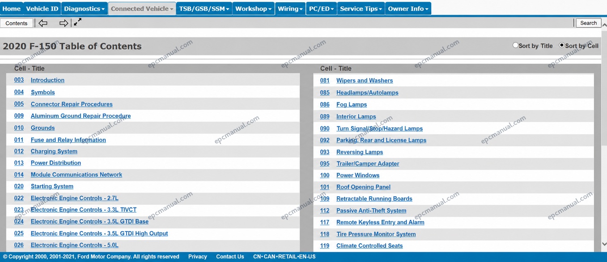
Task: Open the Diagnostics dropdown menu
Action: 85,8
